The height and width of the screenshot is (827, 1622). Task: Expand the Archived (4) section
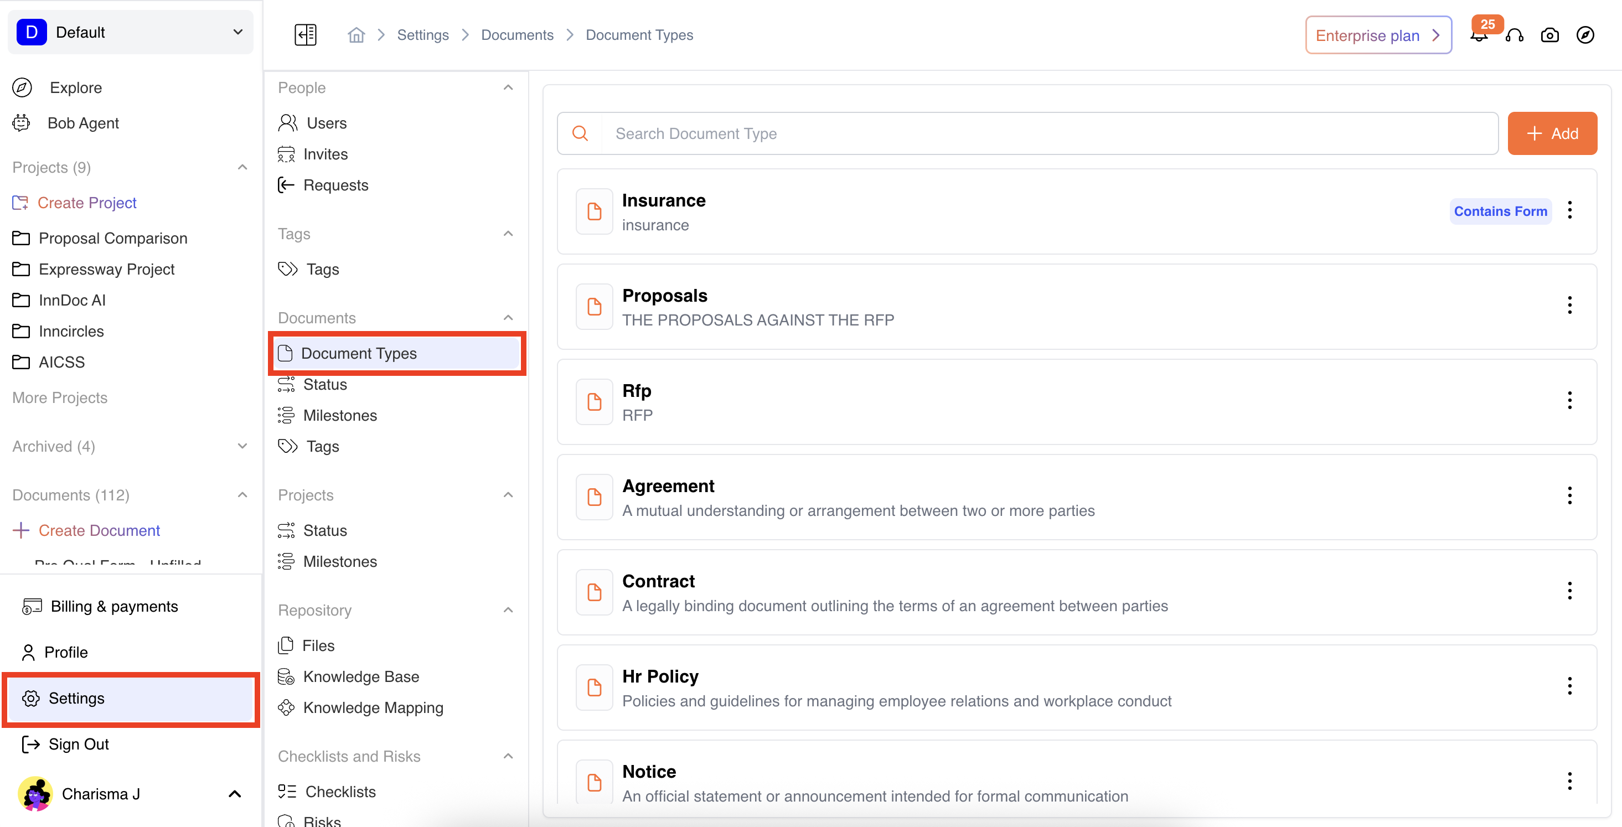click(242, 447)
